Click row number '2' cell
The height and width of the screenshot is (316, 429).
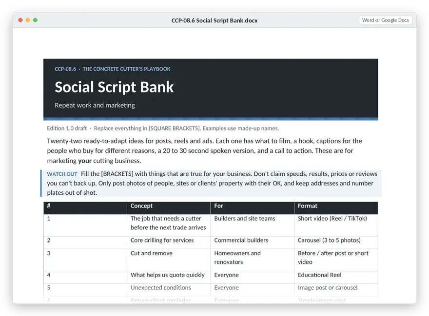tap(85, 242)
